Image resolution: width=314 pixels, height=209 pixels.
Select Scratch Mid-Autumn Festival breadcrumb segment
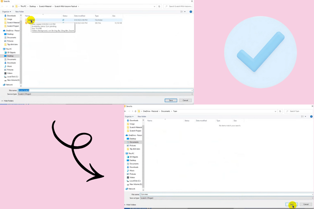click(x=66, y=6)
